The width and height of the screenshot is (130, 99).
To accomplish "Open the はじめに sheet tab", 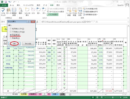I will pos(15,94).
